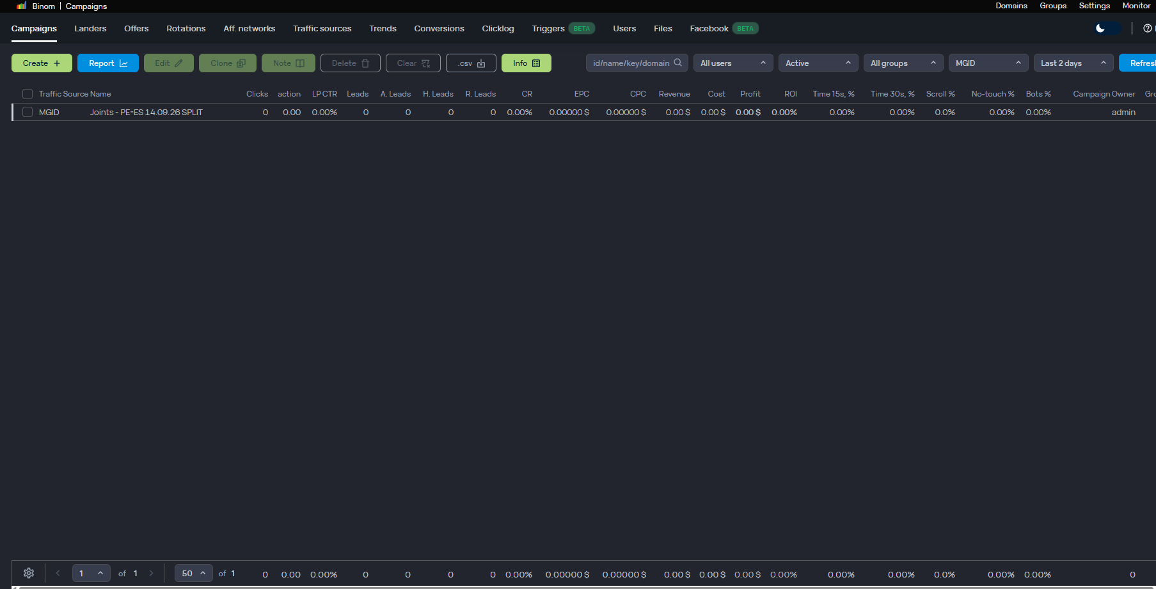The width and height of the screenshot is (1156, 589).
Task: Open the All users dropdown
Action: tap(733, 63)
